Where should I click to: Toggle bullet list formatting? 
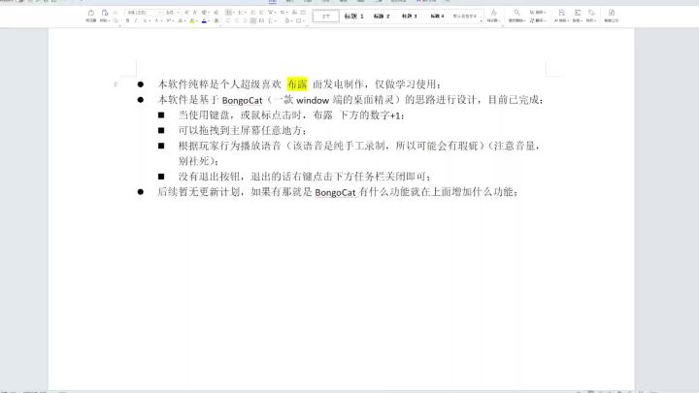(228, 13)
